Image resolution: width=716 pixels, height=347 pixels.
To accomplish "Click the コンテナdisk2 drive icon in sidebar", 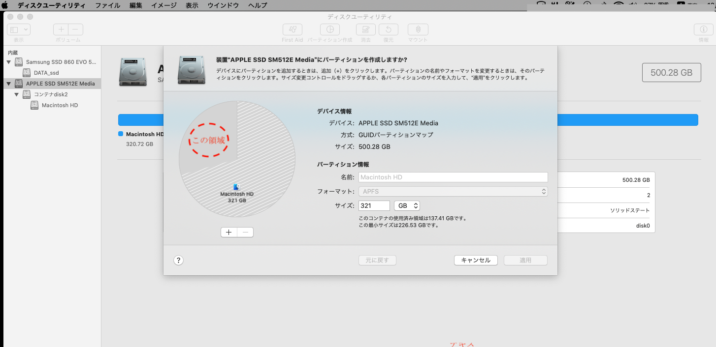I will pyautogui.click(x=26, y=94).
